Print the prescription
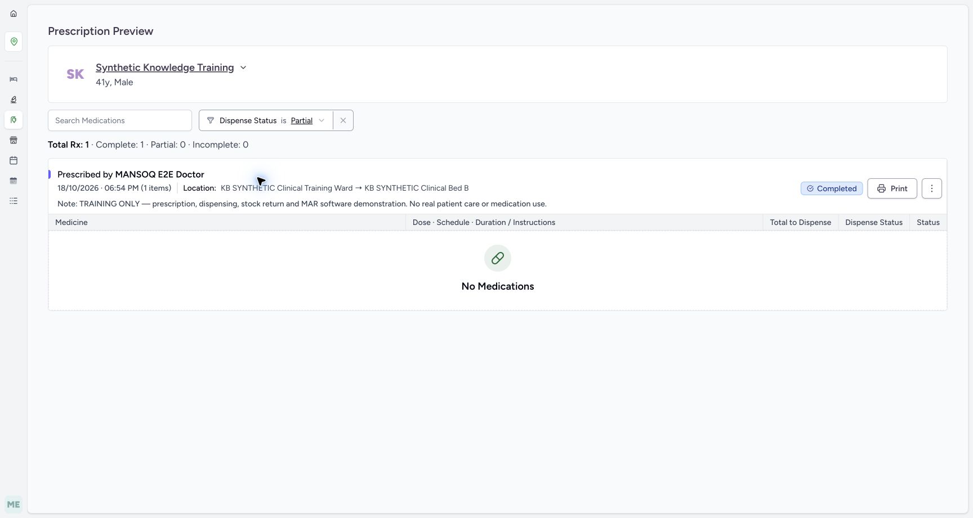The width and height of the screenshot is (973, 518). (x=892, y=188)
